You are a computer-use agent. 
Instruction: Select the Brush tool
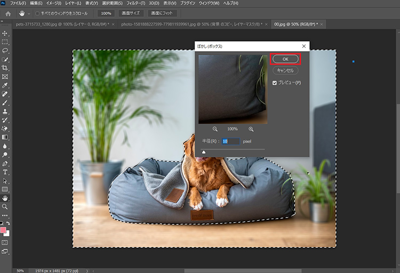5,102
